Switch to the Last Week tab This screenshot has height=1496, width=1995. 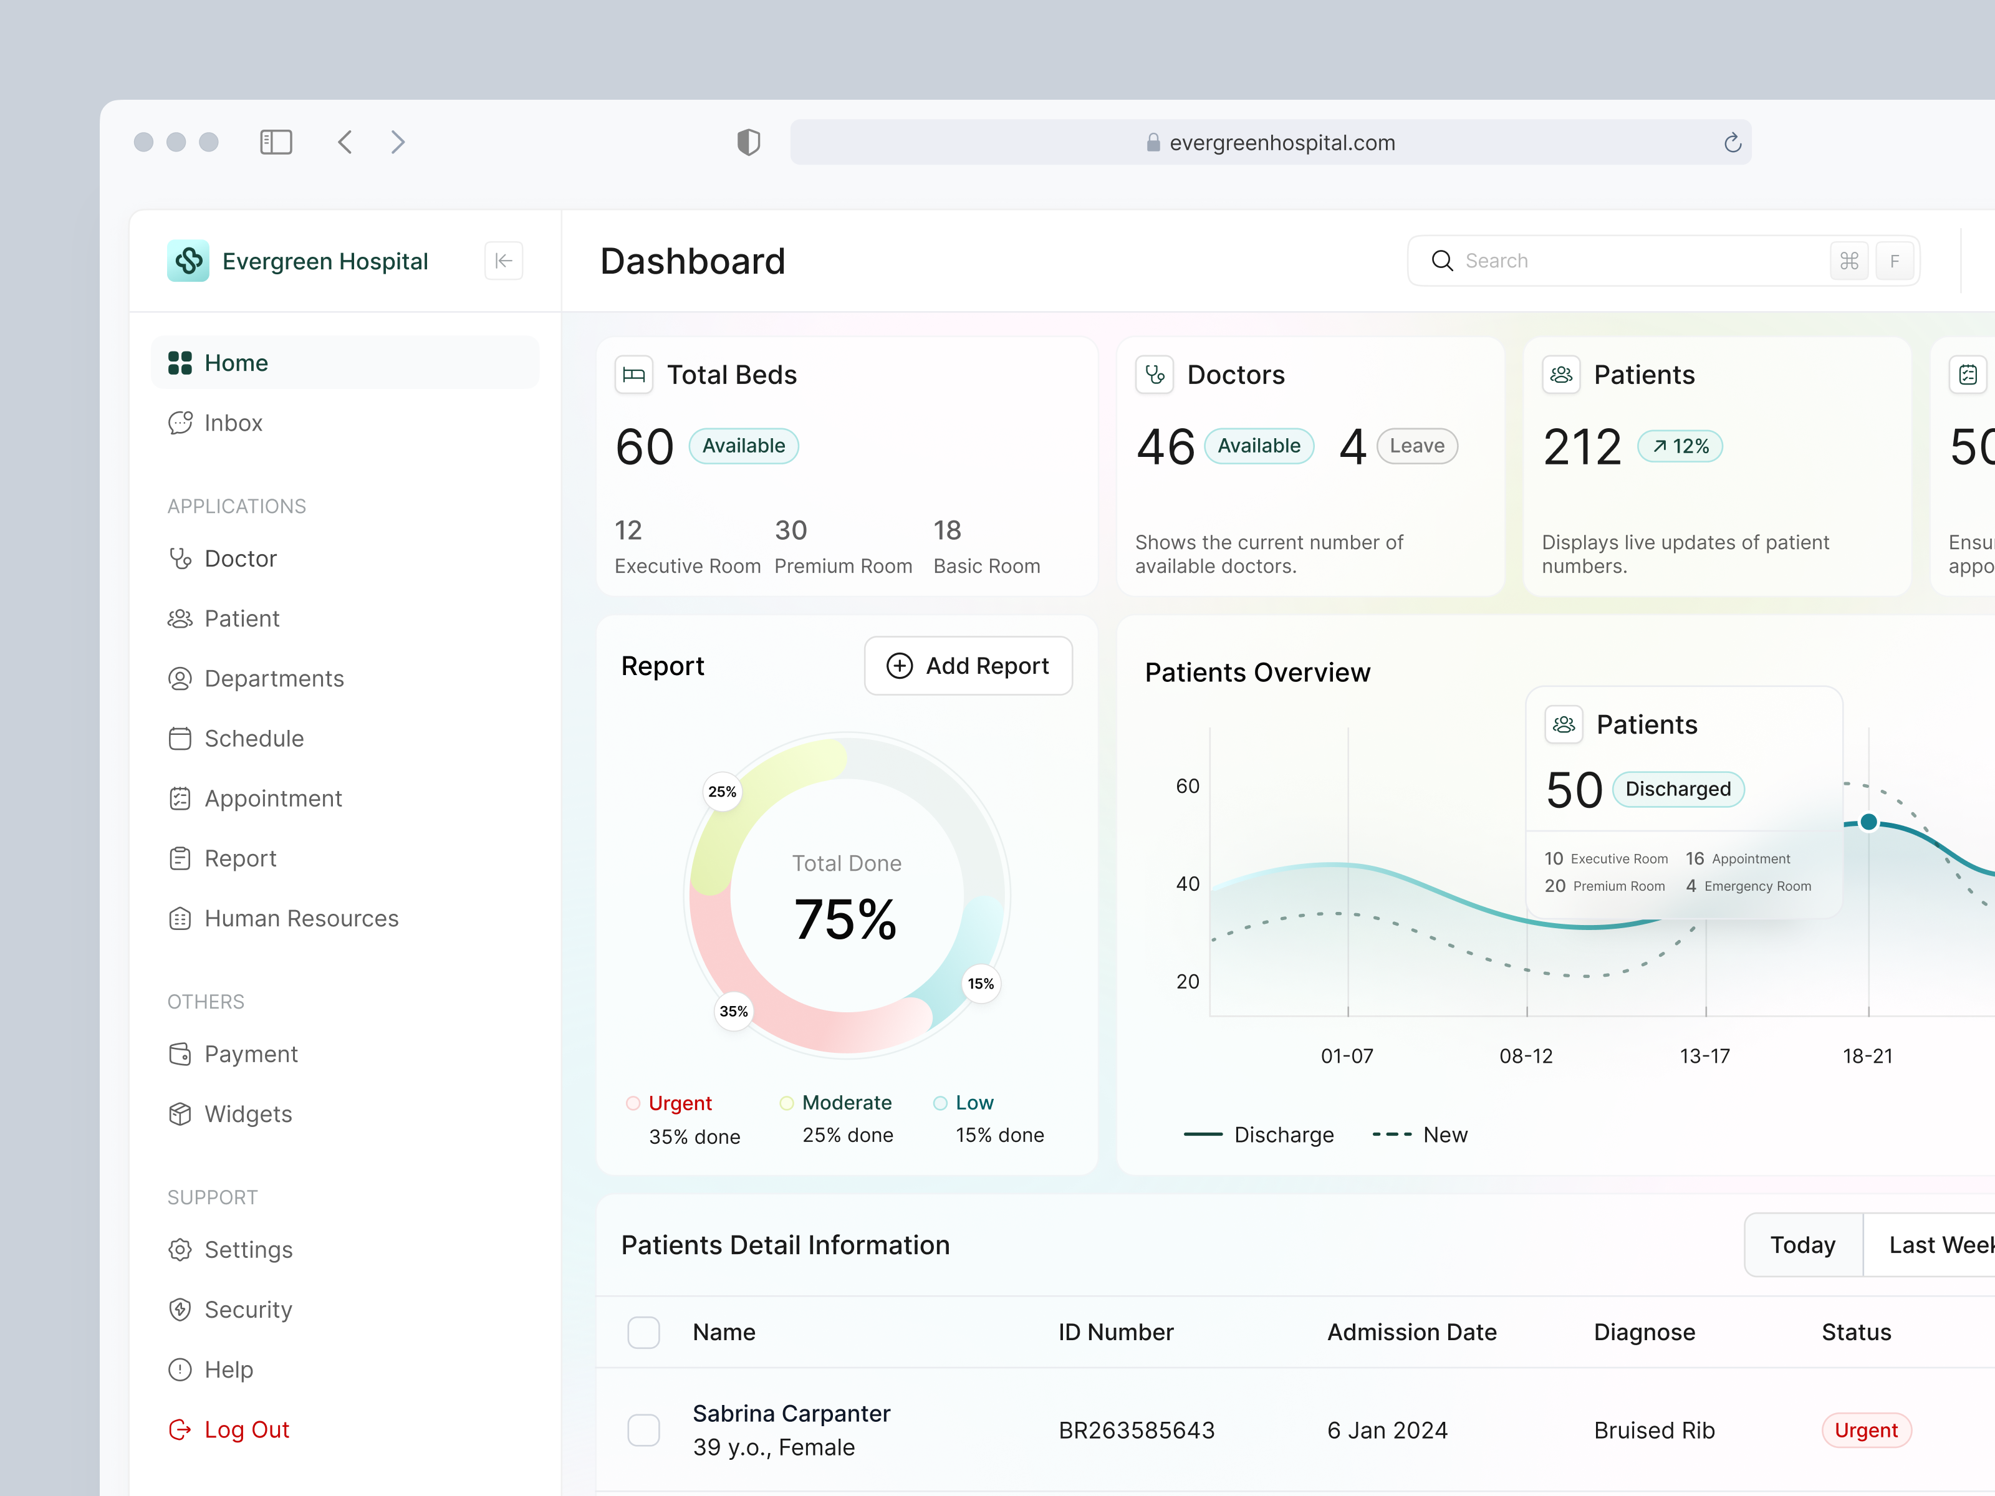(x=1939, y=1244)
